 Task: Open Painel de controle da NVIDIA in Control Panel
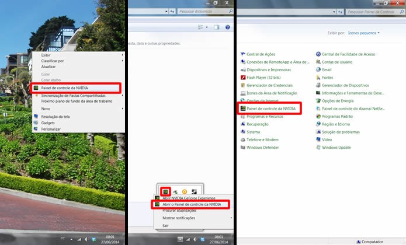point(271,108)
